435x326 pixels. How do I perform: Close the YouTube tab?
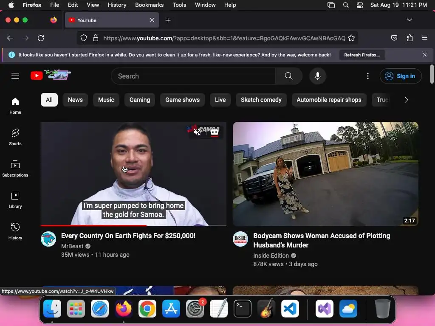point(152,20)
